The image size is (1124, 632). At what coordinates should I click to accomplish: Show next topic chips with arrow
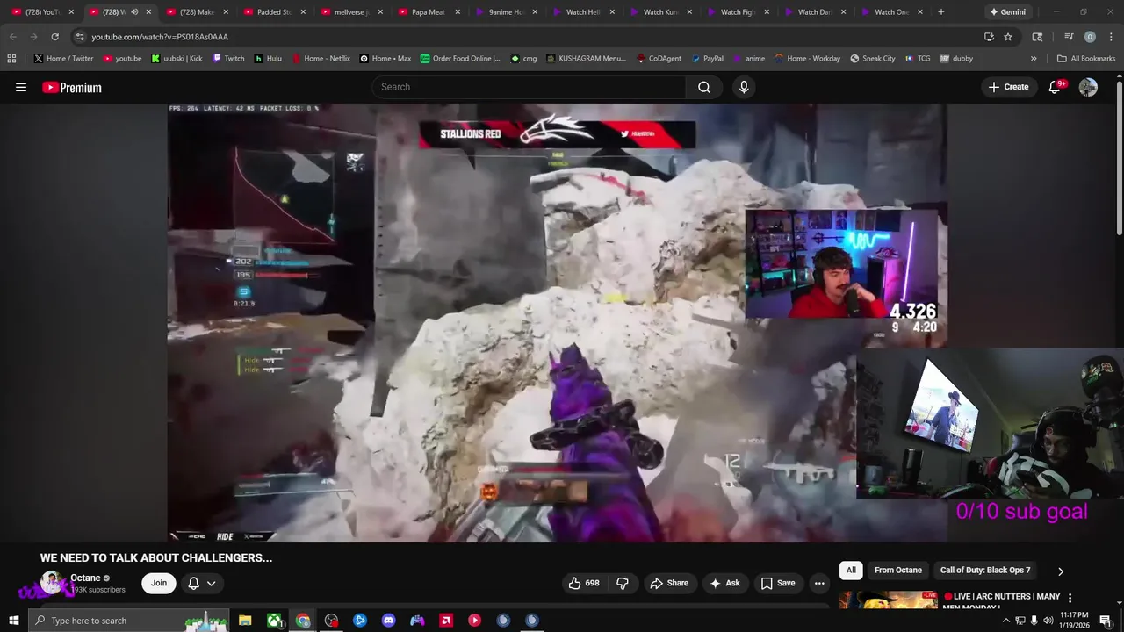[x=1060, y=571]
